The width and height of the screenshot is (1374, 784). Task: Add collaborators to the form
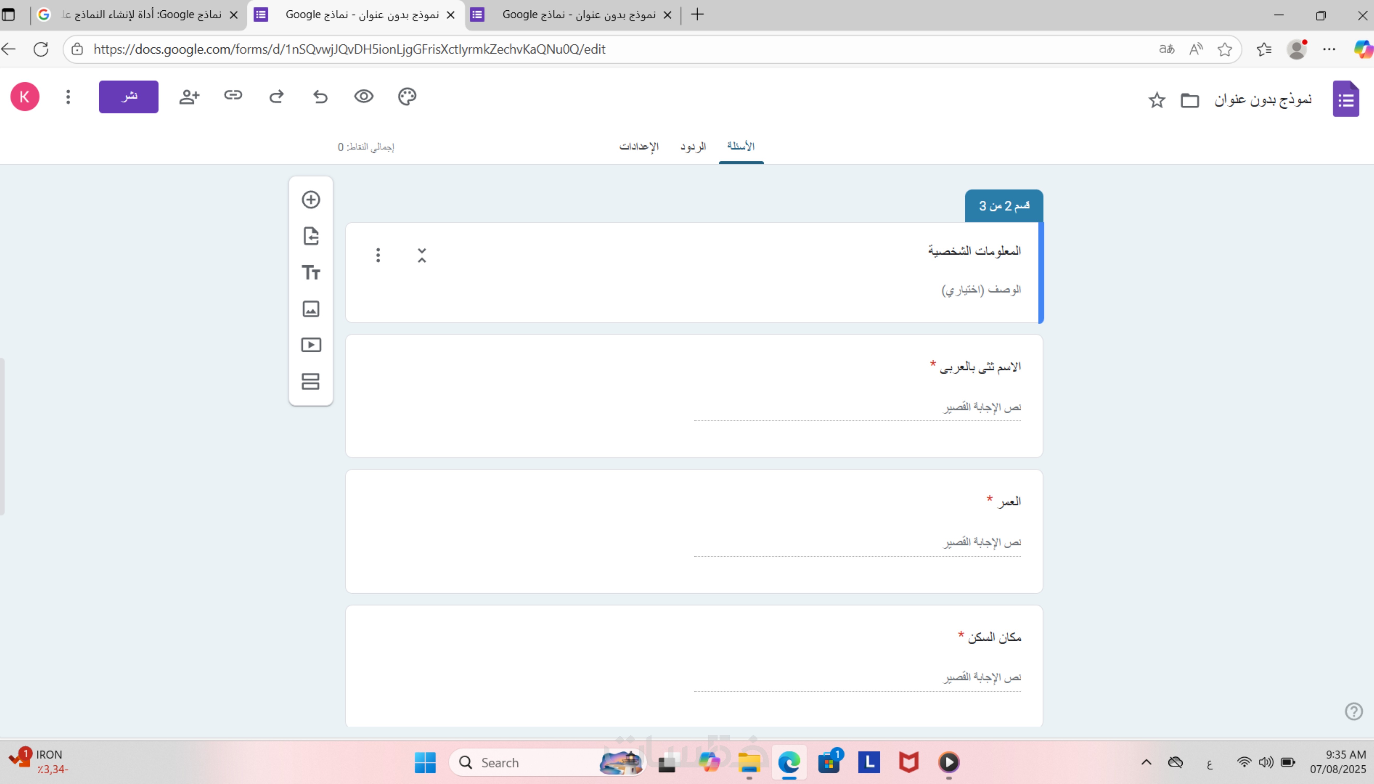pyautogui.click(x=189, y=97)
